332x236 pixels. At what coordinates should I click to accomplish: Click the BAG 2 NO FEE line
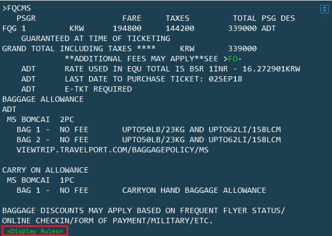pos(148,140)
